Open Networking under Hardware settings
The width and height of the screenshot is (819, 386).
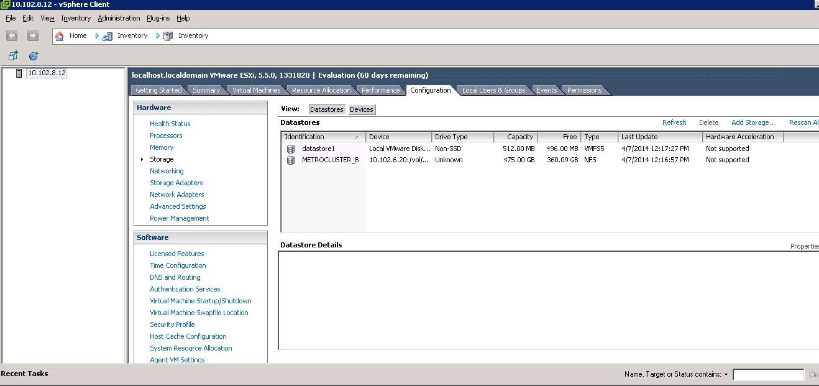167,171
